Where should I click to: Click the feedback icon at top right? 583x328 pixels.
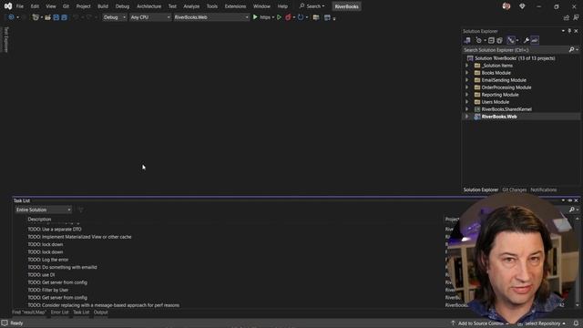(576, 17)
